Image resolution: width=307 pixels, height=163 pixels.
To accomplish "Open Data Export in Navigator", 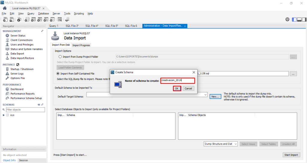I will pos(17,53).
